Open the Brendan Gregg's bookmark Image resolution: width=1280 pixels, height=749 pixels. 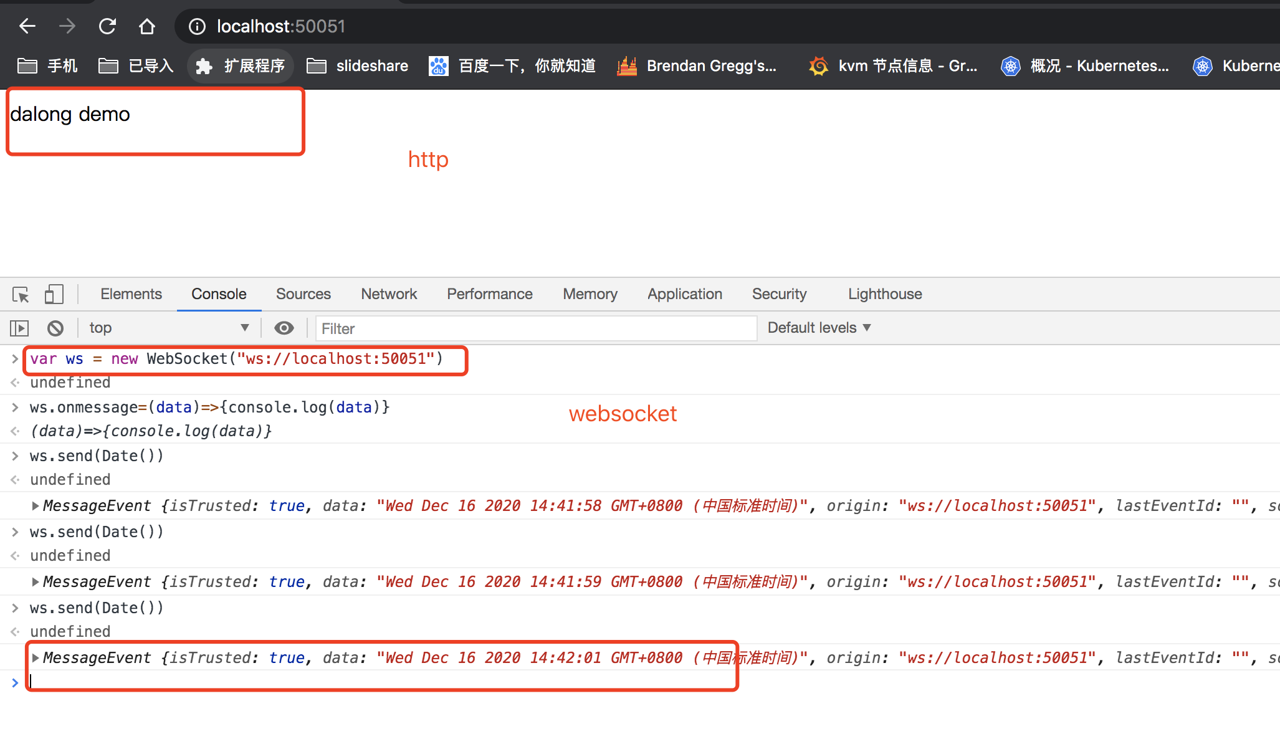[x=697, y=65]
